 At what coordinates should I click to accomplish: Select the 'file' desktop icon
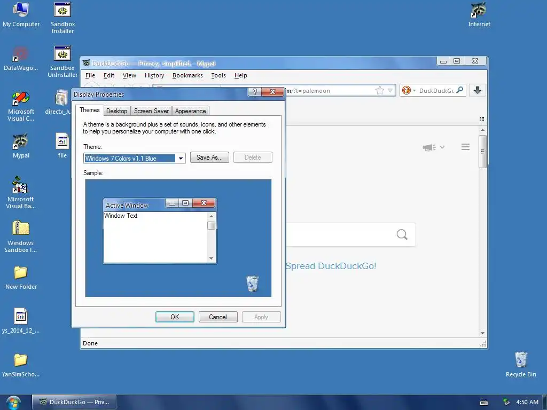(62, 146)
